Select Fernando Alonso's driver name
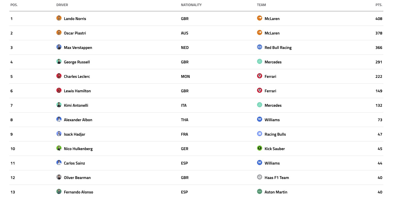The image size is (395, 198). click(78, 192)
